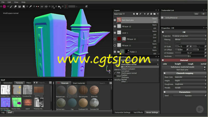The image size is (208, 117).
Task: Open the Base Color basecolor mapping dropdown
Action: [x=191, y=77]
